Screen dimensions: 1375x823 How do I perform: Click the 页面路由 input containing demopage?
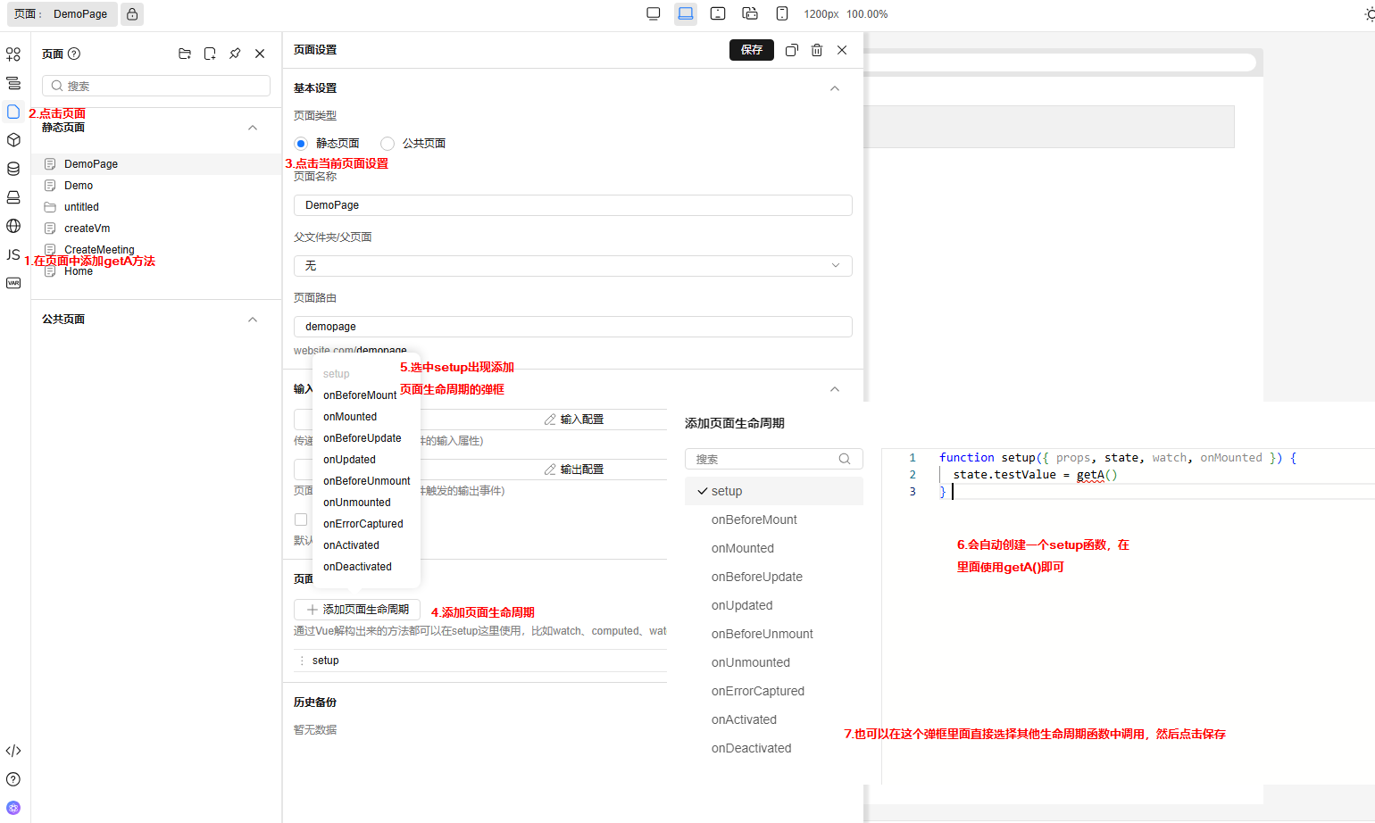pos(572,327)
